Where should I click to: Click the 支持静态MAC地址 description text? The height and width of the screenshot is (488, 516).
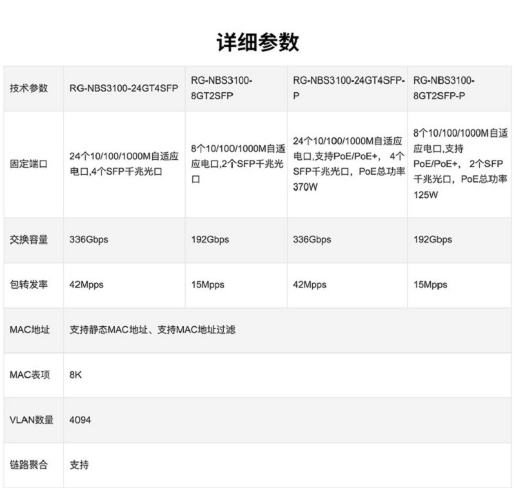click(x=152, y=330)
